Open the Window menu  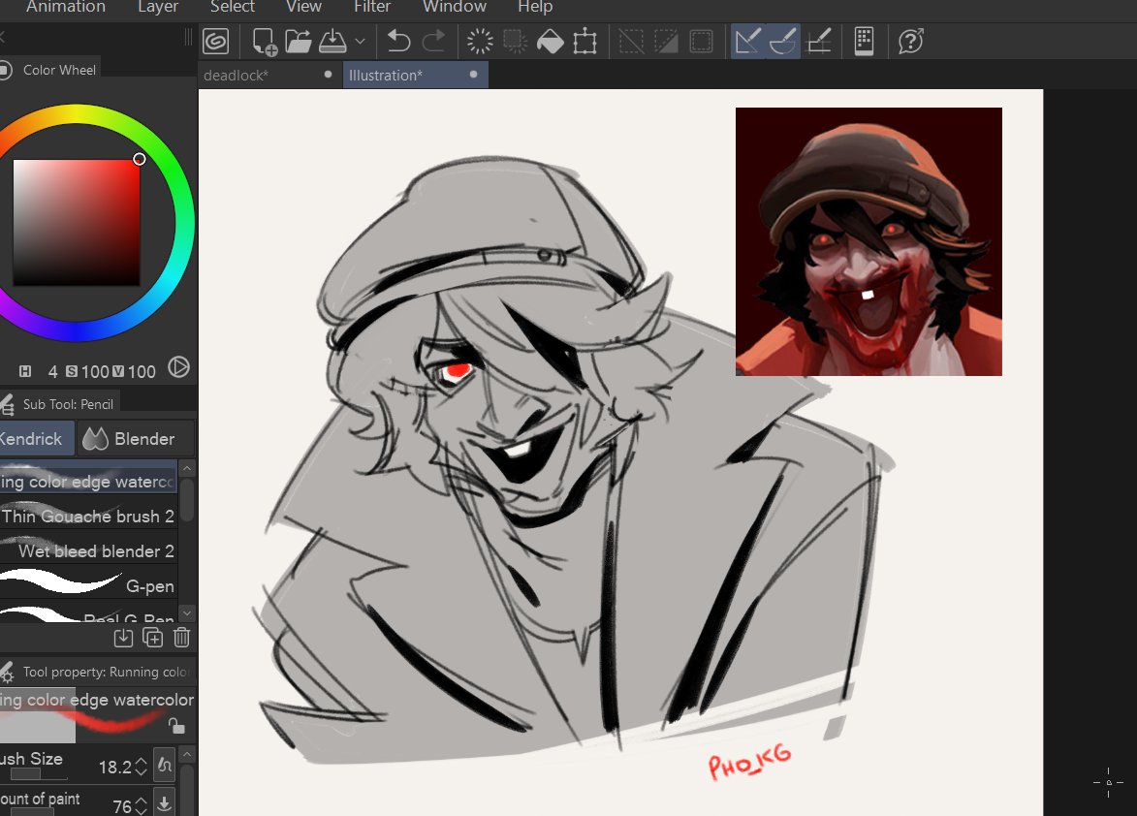click(454, 7)
